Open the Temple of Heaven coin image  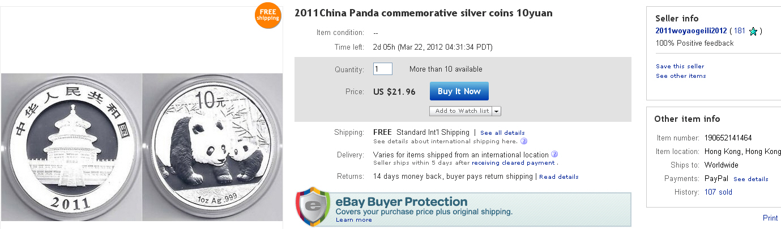click(71, 147)
